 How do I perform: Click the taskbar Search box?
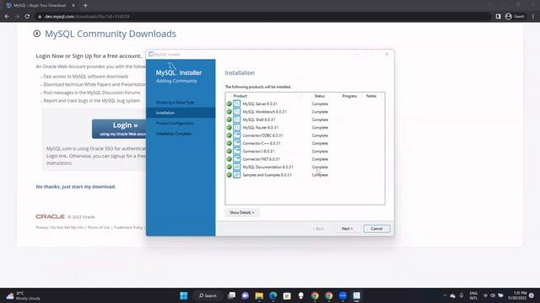208,295
